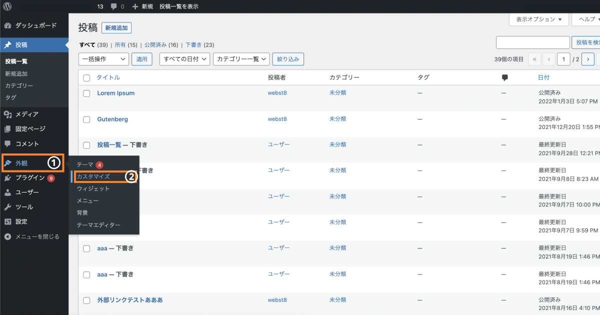This screenshot has width=600, height=315.
Task: Open the メディア sidebar icon
Action: click(x=22, y=114)
